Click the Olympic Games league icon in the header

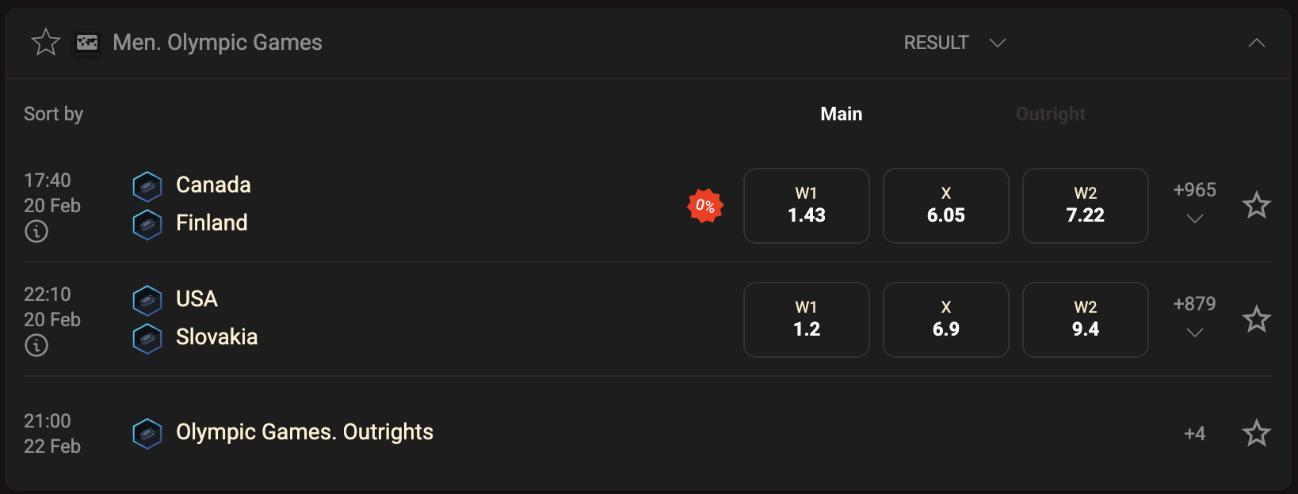88,43
